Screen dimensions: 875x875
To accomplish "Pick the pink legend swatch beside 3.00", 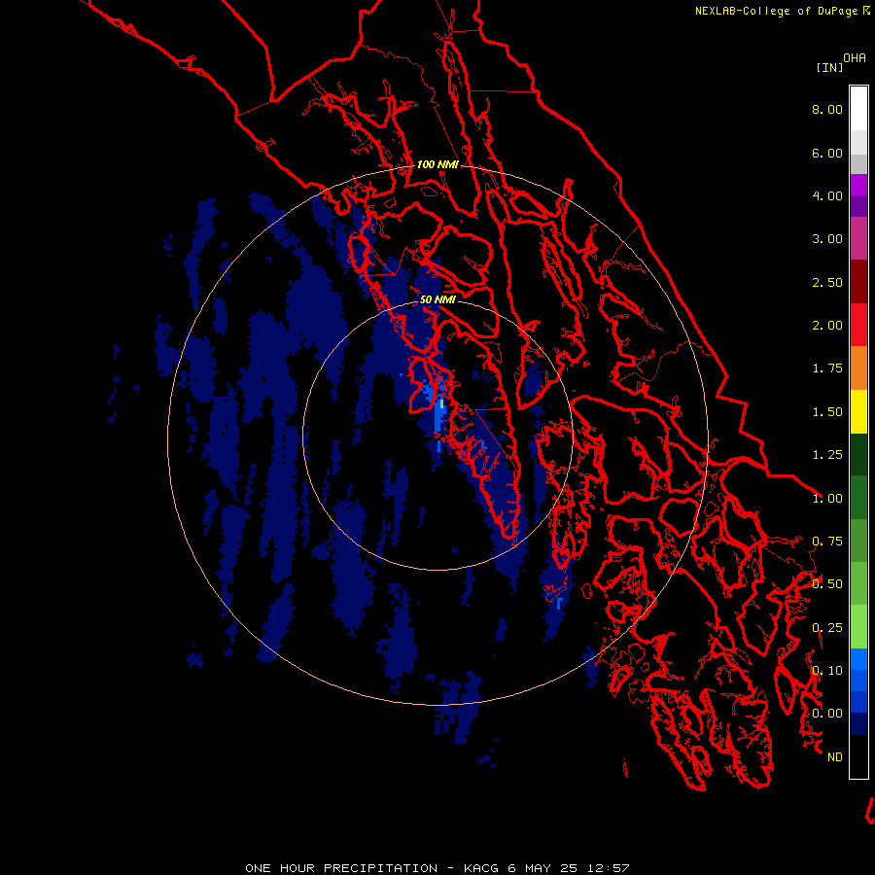I will coord(858,238).
